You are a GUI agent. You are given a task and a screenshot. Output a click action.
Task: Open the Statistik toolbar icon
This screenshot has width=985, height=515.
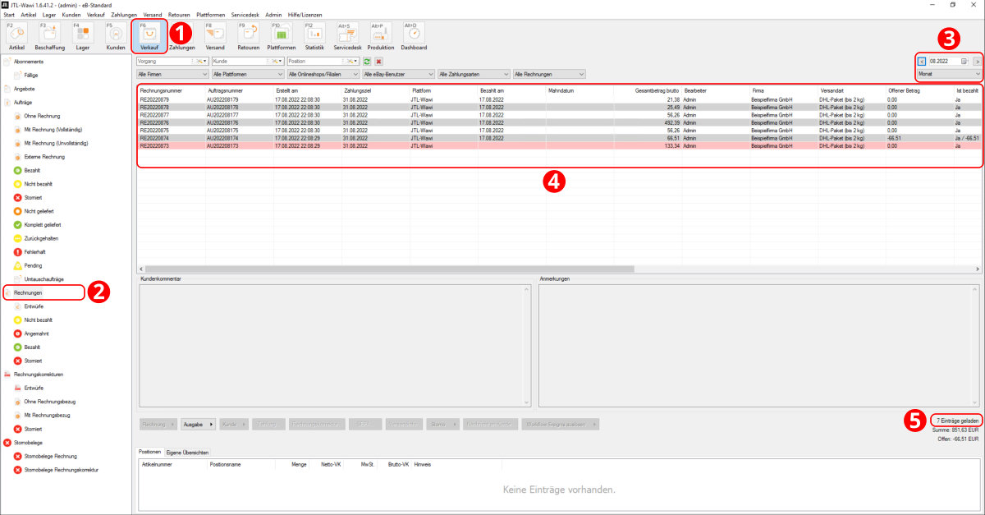(314, 38)
